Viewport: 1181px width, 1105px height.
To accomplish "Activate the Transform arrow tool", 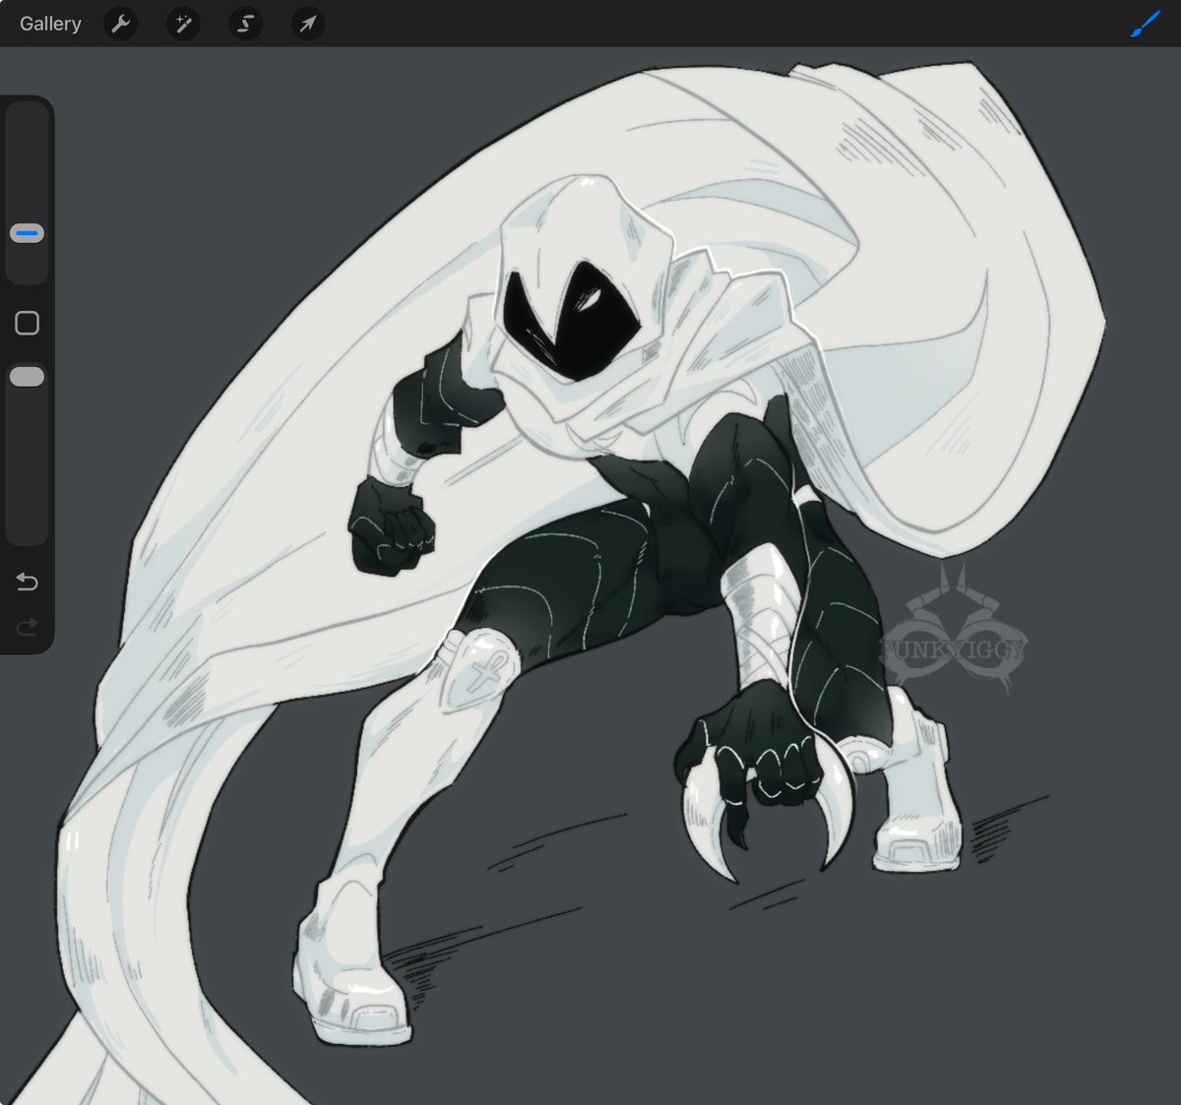I will click(308, 24).
